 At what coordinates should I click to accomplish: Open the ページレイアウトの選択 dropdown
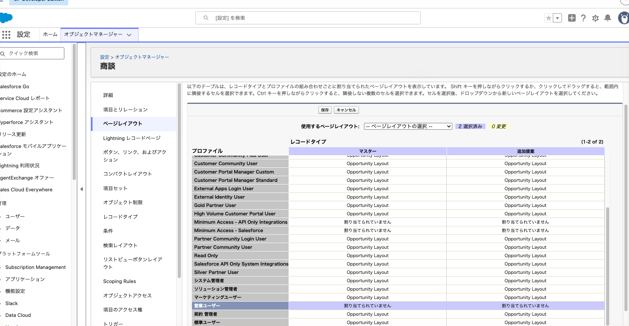(408, 126)
